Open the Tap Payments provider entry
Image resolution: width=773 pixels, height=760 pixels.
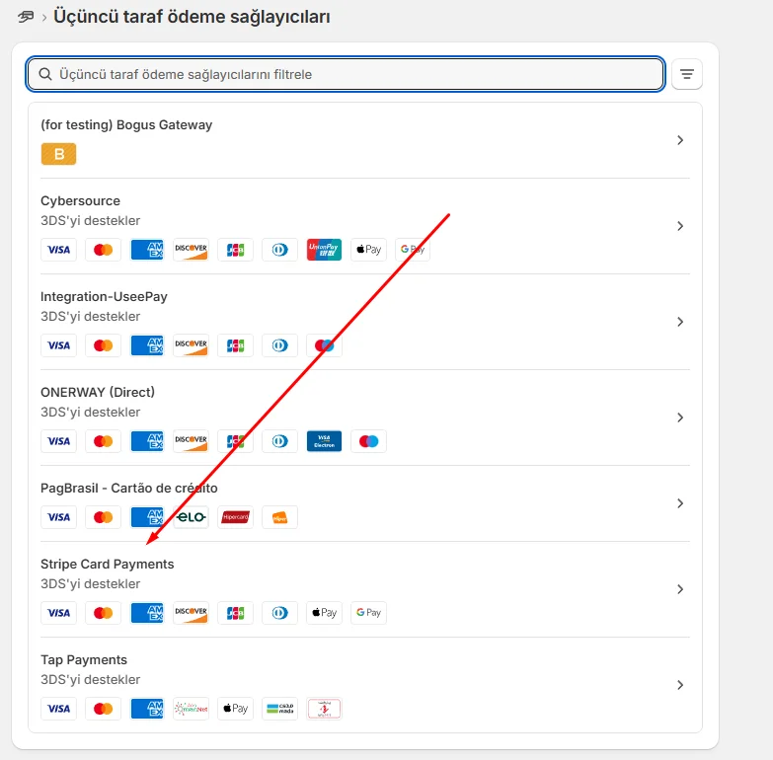[365, 685]
